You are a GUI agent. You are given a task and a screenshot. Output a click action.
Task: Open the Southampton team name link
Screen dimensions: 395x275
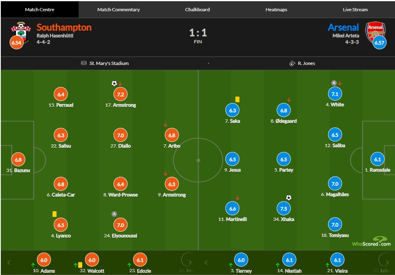point(64,27)
